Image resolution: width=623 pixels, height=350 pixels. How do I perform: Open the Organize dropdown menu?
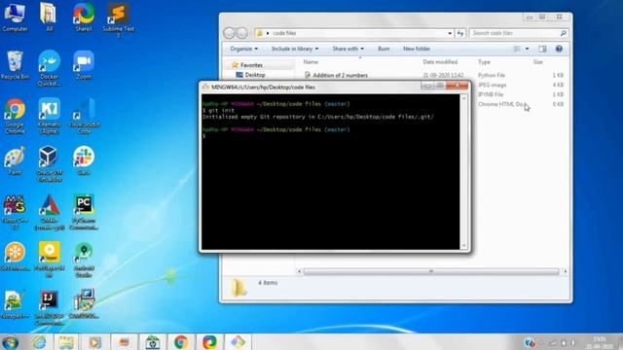(244, 49)
